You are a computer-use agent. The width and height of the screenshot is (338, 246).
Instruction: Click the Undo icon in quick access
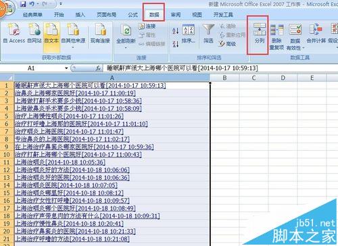32,4
